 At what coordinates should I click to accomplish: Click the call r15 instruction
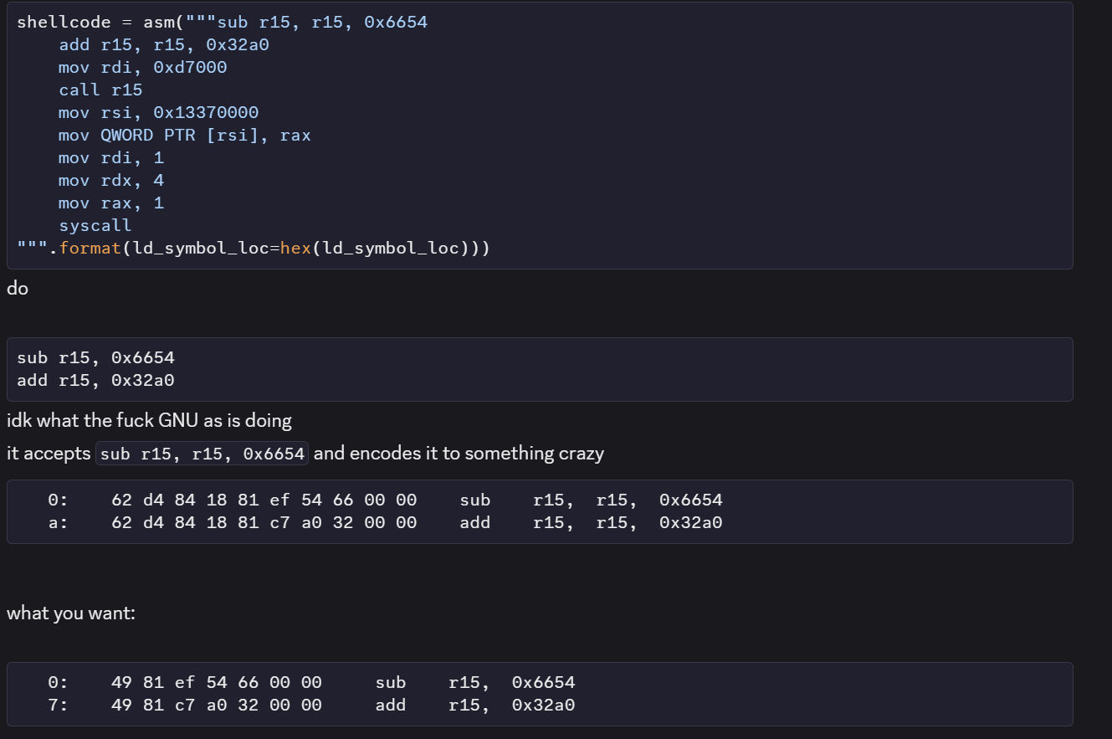pyautogui.click(x=100, y=90)
